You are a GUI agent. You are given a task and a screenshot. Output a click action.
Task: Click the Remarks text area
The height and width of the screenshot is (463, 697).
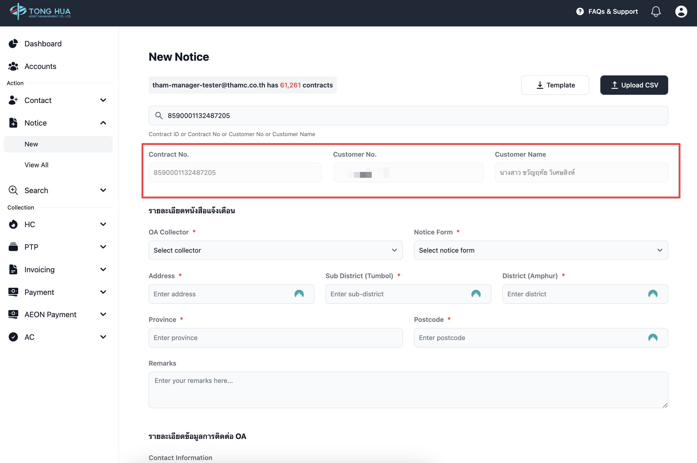click(x=408, y=390)
